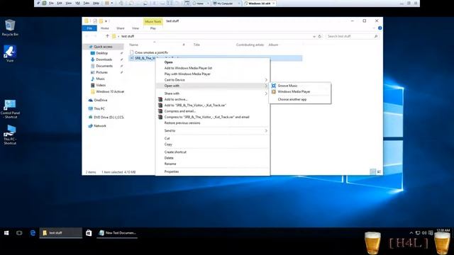Choose Create shortcut from context menu

click(175, 152)
